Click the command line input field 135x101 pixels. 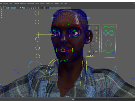[x=92, y=99]
